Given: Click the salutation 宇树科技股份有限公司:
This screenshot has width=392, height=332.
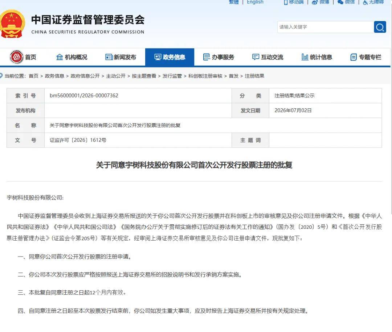Looking at the screenshot, I should click(x=35, y=198).
